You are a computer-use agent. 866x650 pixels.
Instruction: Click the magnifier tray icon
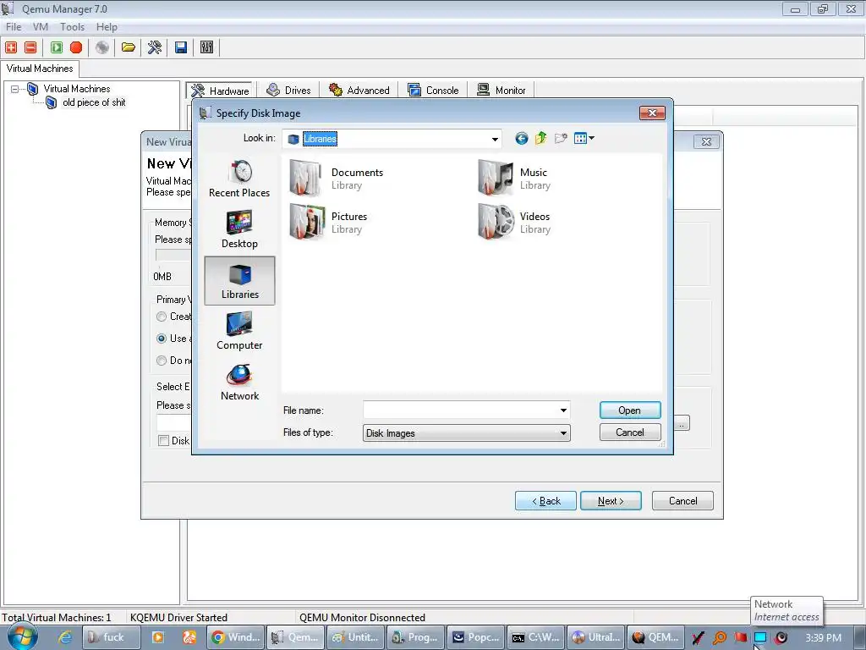[x=720, y=638]
